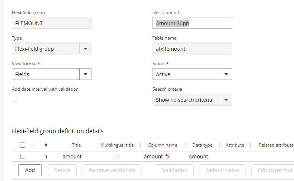Click the Edit hyperlink button
Screen dimensions: 294x181
tap(272, 170)
